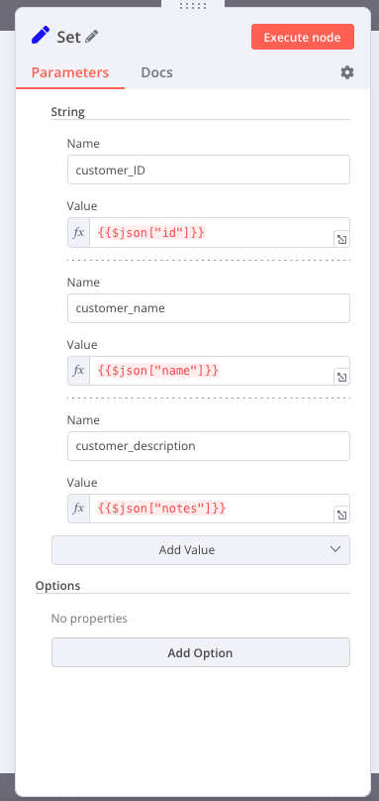Click fx icon for customer_name value
The width and height of the screenshot is (379, 801).
point(78,371)
